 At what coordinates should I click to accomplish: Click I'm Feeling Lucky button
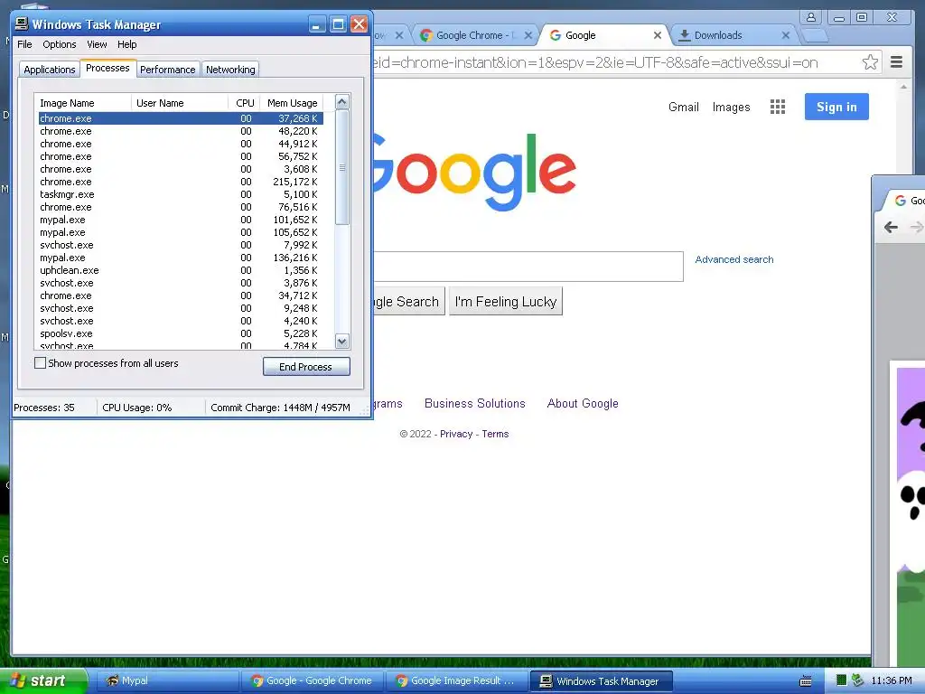tap(506, 302)
